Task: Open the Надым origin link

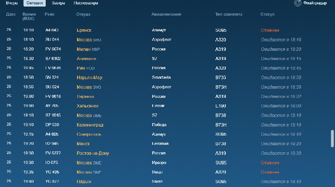Action: tap(84, 182)
